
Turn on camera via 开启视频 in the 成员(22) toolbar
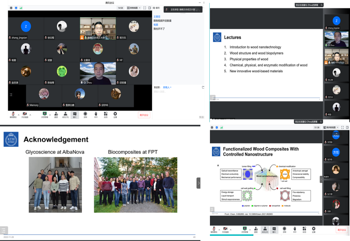point(225,229)
